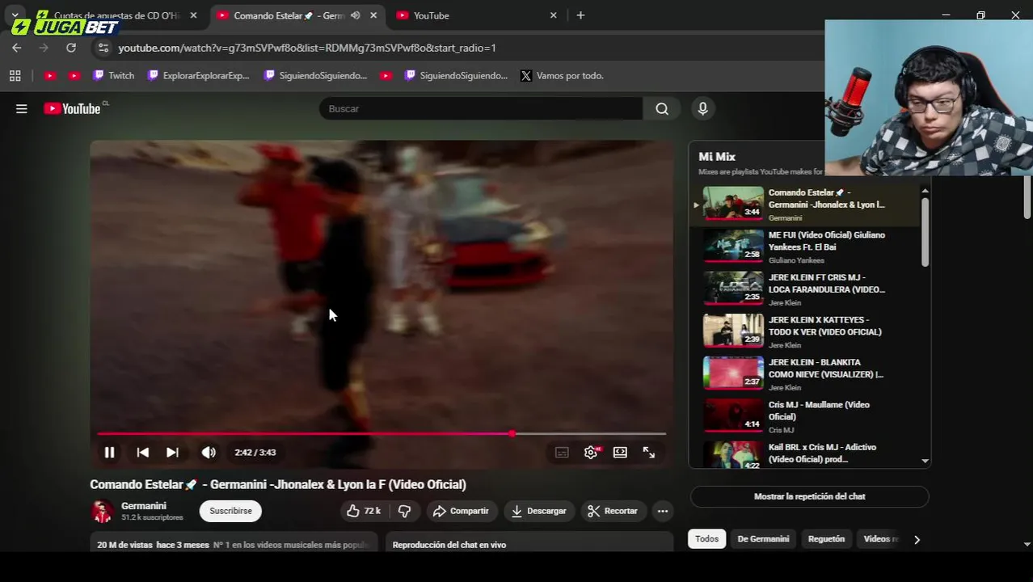Play ME FUI Giuliano Yankees video

[x=804, y=246]
